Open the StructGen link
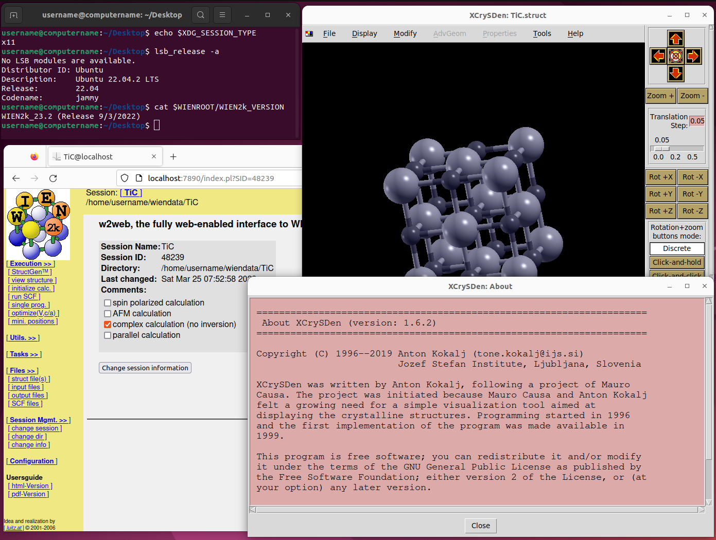Viewport: 716px width, 540px height. point(30,272)
